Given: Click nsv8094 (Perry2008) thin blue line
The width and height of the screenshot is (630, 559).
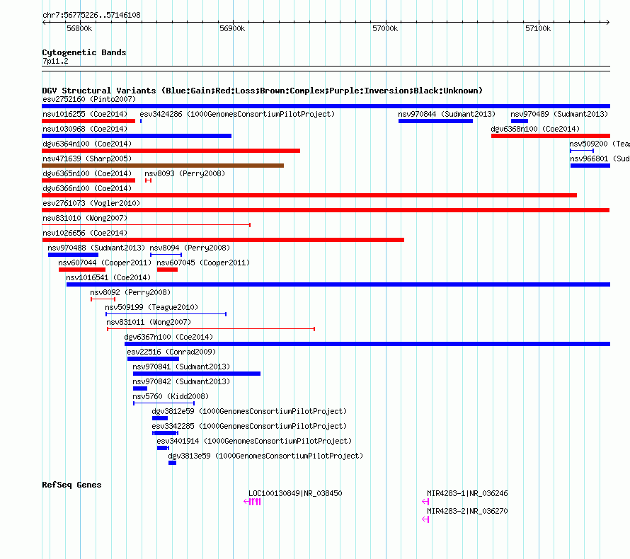Looking at the screenshot, I should (x=166, y=255).
